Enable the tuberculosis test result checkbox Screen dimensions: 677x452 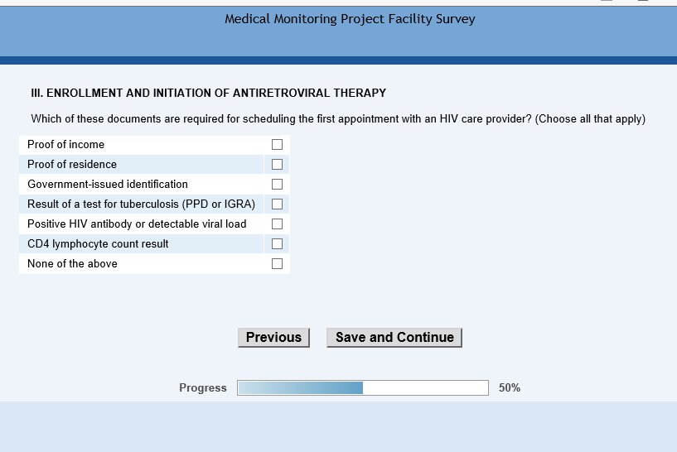click(278, 204)
